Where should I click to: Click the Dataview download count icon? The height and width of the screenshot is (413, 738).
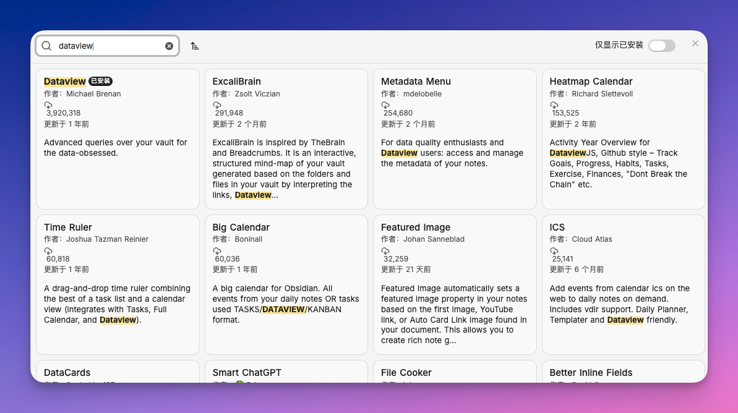pos(48,105)
